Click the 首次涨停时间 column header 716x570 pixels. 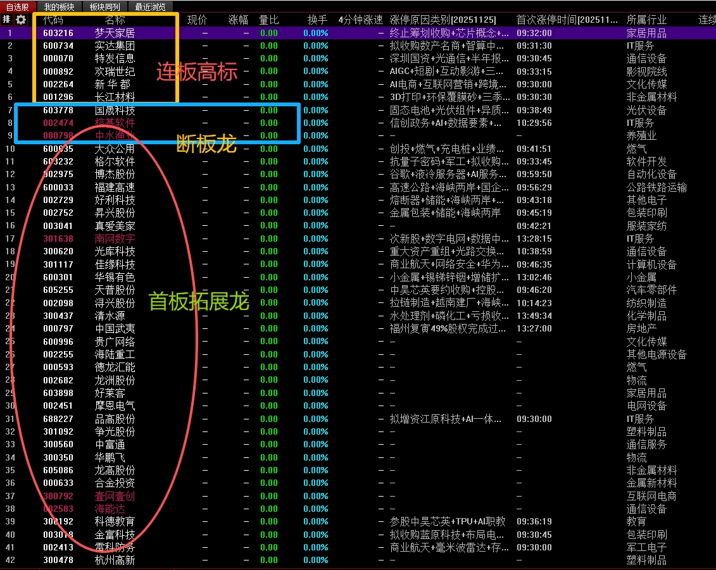(x=567, y=20)
